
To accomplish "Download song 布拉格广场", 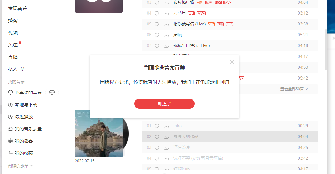I will click(x=166, y=3).
